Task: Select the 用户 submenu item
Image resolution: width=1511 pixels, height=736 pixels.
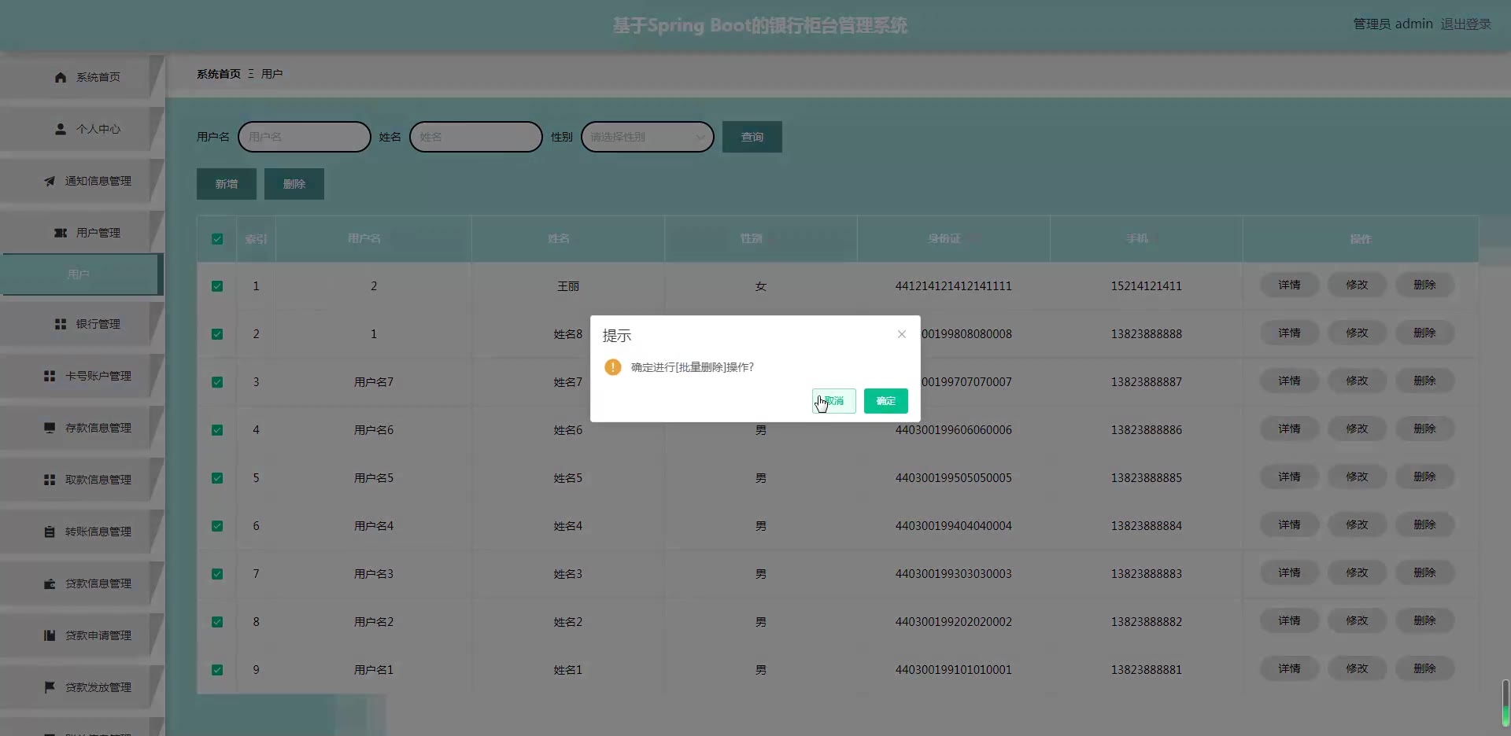Action: [79, 274]
